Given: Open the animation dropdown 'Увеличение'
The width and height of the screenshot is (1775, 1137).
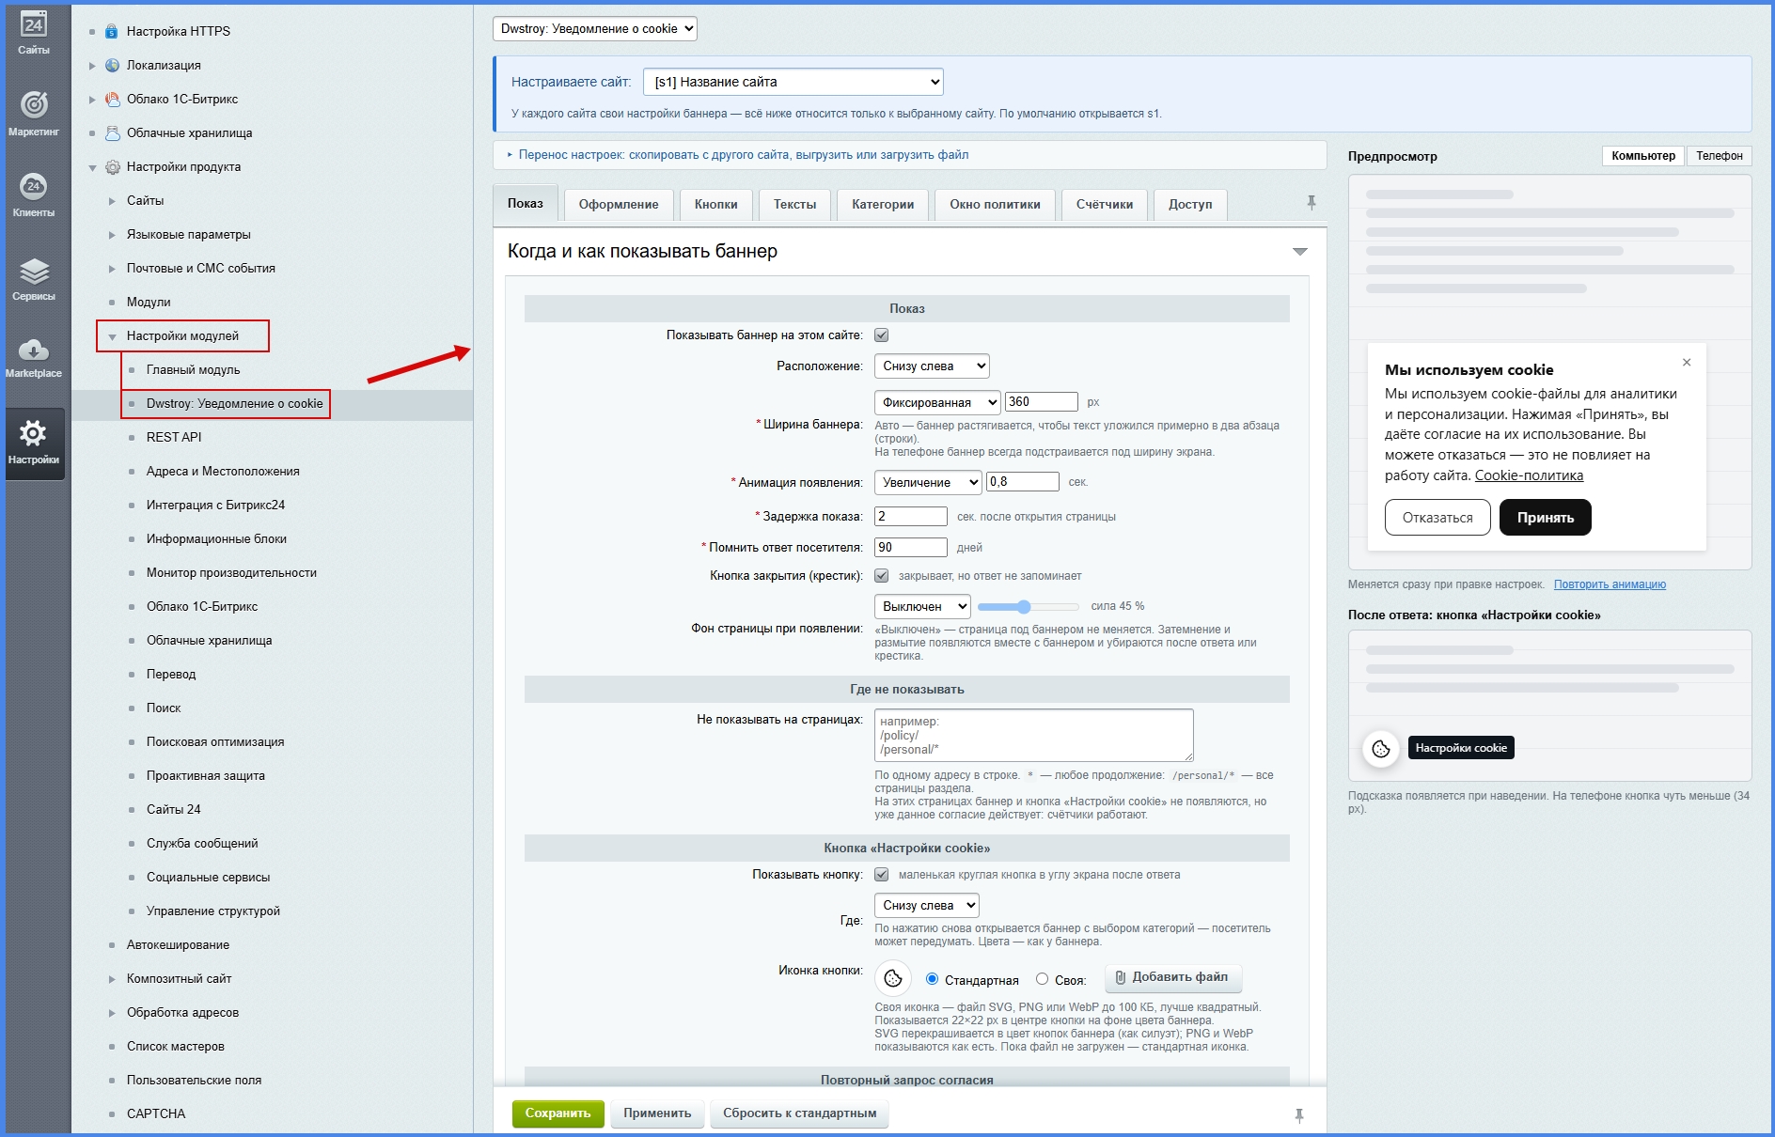Looking at the screenshot, I should coord(928,482).
